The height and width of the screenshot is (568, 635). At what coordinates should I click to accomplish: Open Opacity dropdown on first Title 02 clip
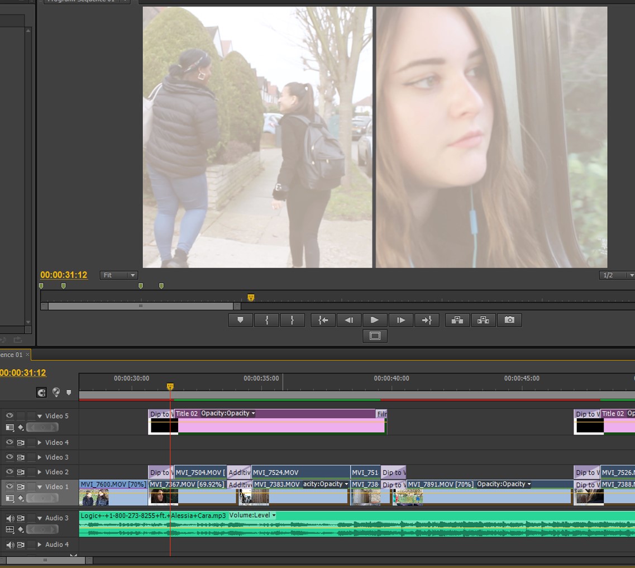[228, 413]
